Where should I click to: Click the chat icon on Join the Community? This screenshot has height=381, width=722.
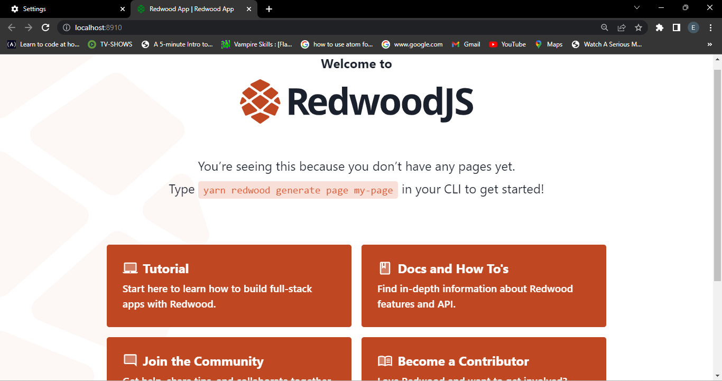[x=130, y=361]
